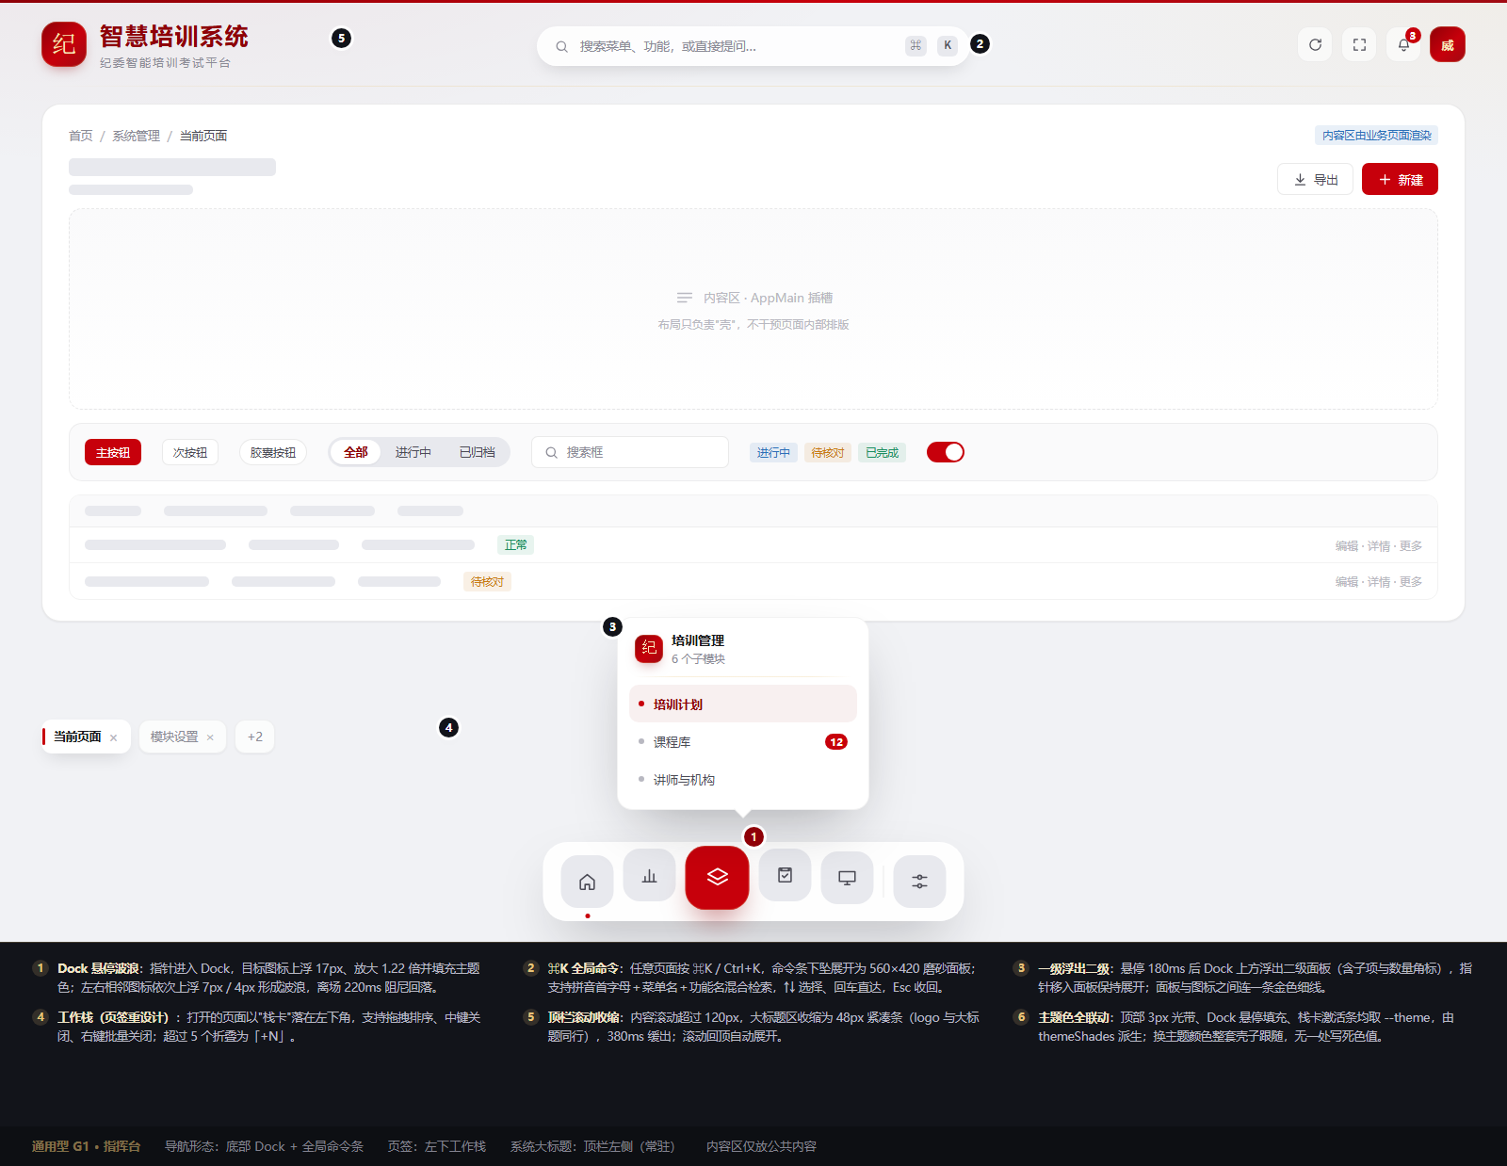Click the 正常 status tag in table
The height and width of the screenshot is (1166, 1507).
pos(516,544)
